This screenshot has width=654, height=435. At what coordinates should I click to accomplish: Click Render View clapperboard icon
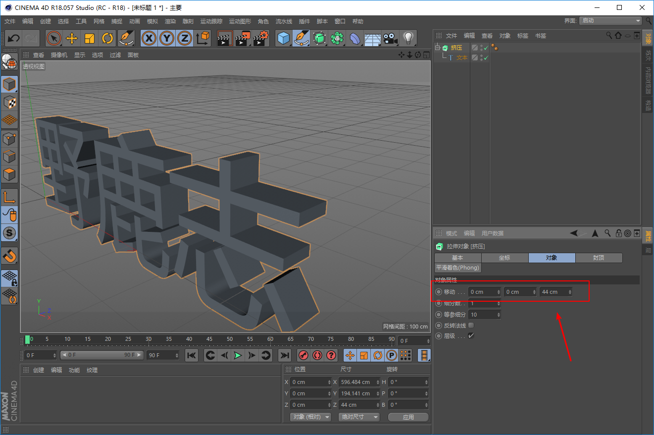pos(225,38)
